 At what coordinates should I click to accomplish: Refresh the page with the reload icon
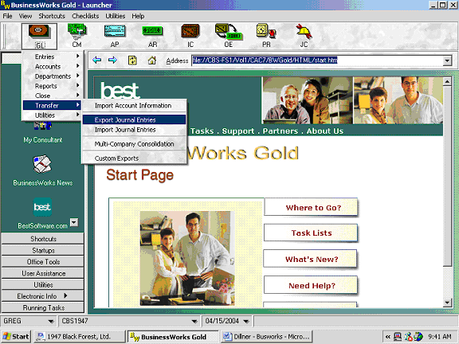(x=132, y=61)
